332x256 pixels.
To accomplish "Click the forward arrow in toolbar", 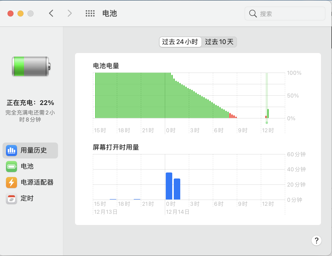I will pos(69,13).
